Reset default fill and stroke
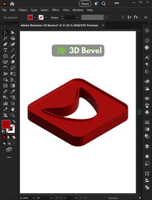 pyautogui.click(x=3, y=131)
